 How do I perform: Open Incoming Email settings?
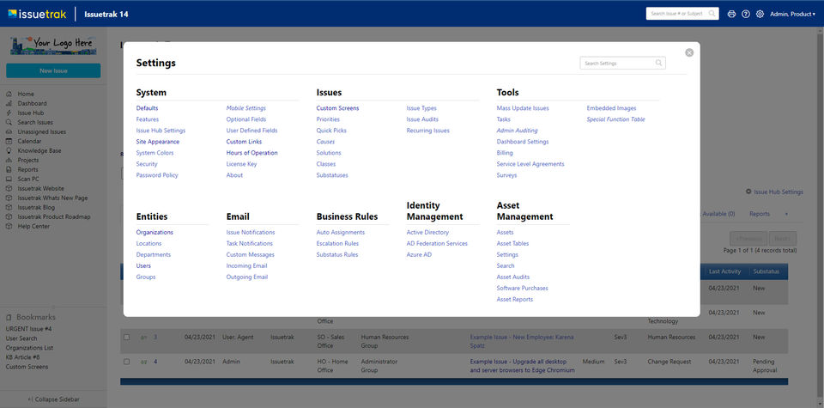point(247,266)
